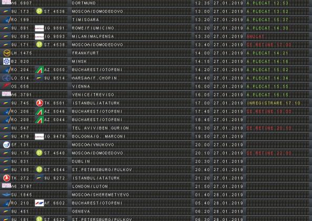Click the A PLECAT 14:21 status
Screen dimensions: 312x221
268,53
